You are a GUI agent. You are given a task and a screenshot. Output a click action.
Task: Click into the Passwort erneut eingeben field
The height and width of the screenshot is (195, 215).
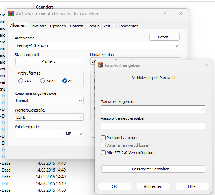(x=153, y=126)
